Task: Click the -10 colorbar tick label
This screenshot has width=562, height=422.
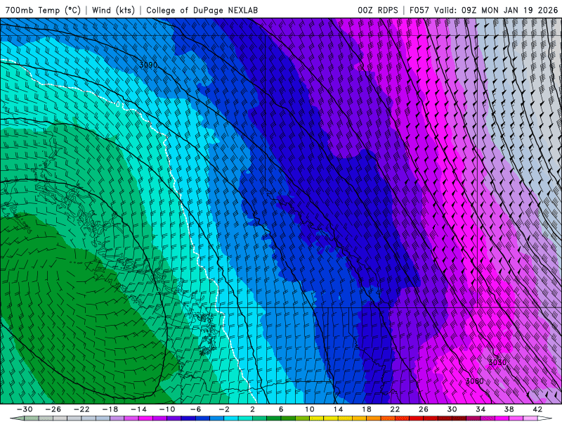Action: [x=167, y=409]
